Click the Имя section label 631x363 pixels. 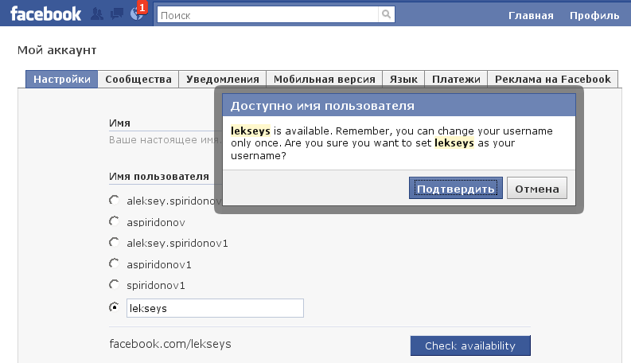tap(119, 123)
